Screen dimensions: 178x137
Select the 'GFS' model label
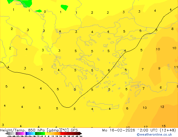click(x=74, y=130)
